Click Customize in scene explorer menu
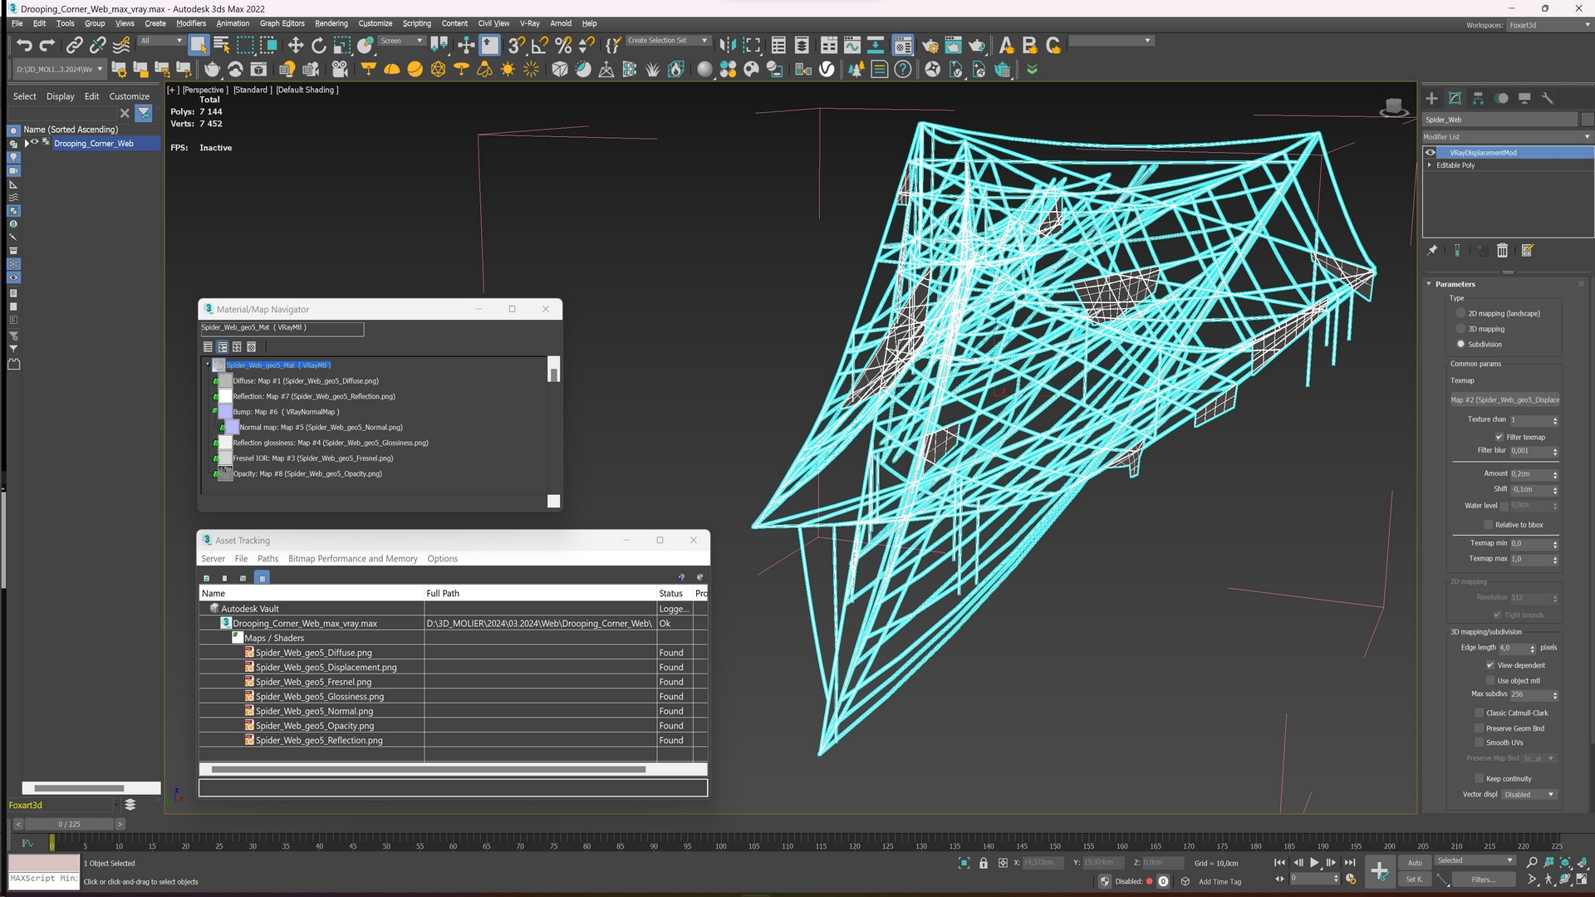 (129, 96)
